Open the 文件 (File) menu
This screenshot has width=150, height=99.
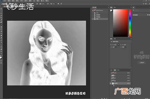click(5, 1)
